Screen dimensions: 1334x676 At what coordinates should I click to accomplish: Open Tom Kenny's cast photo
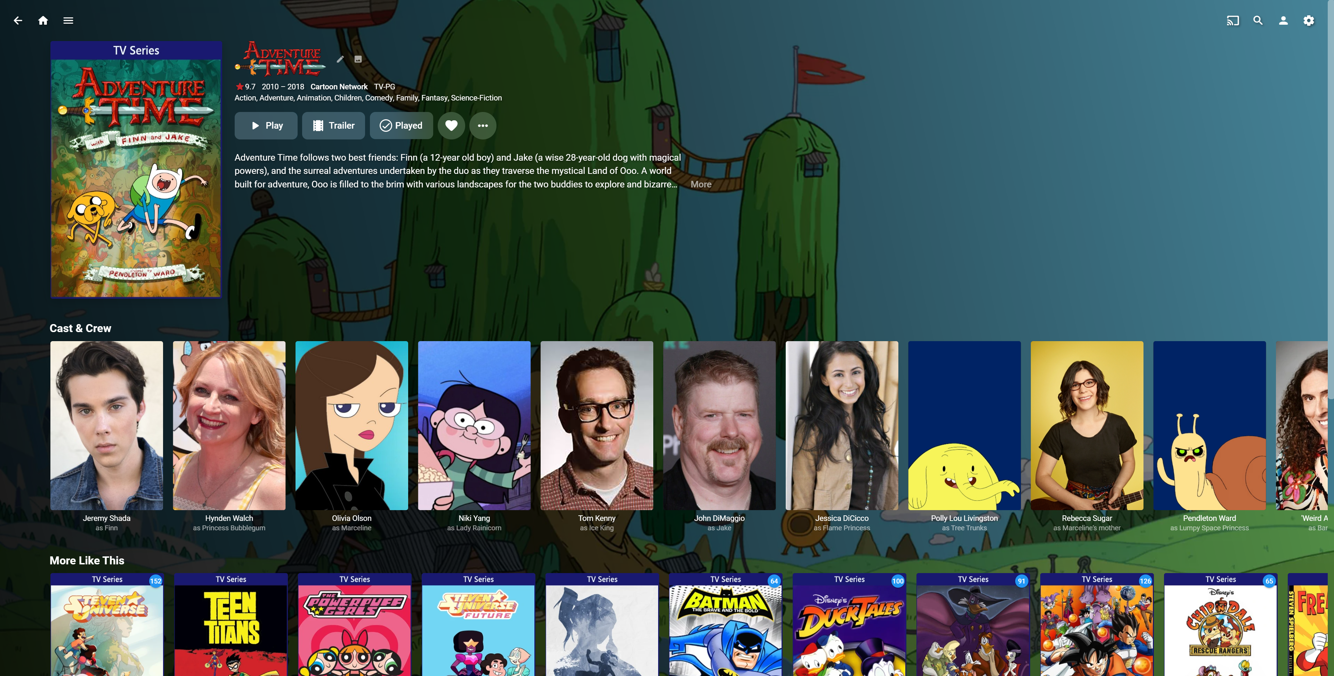pyautogui.click(x=597, y=425)
